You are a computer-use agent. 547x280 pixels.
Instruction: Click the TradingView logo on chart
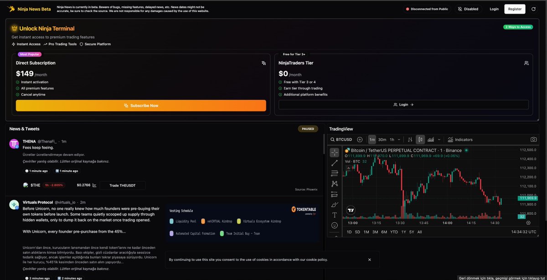coord(351,210)
